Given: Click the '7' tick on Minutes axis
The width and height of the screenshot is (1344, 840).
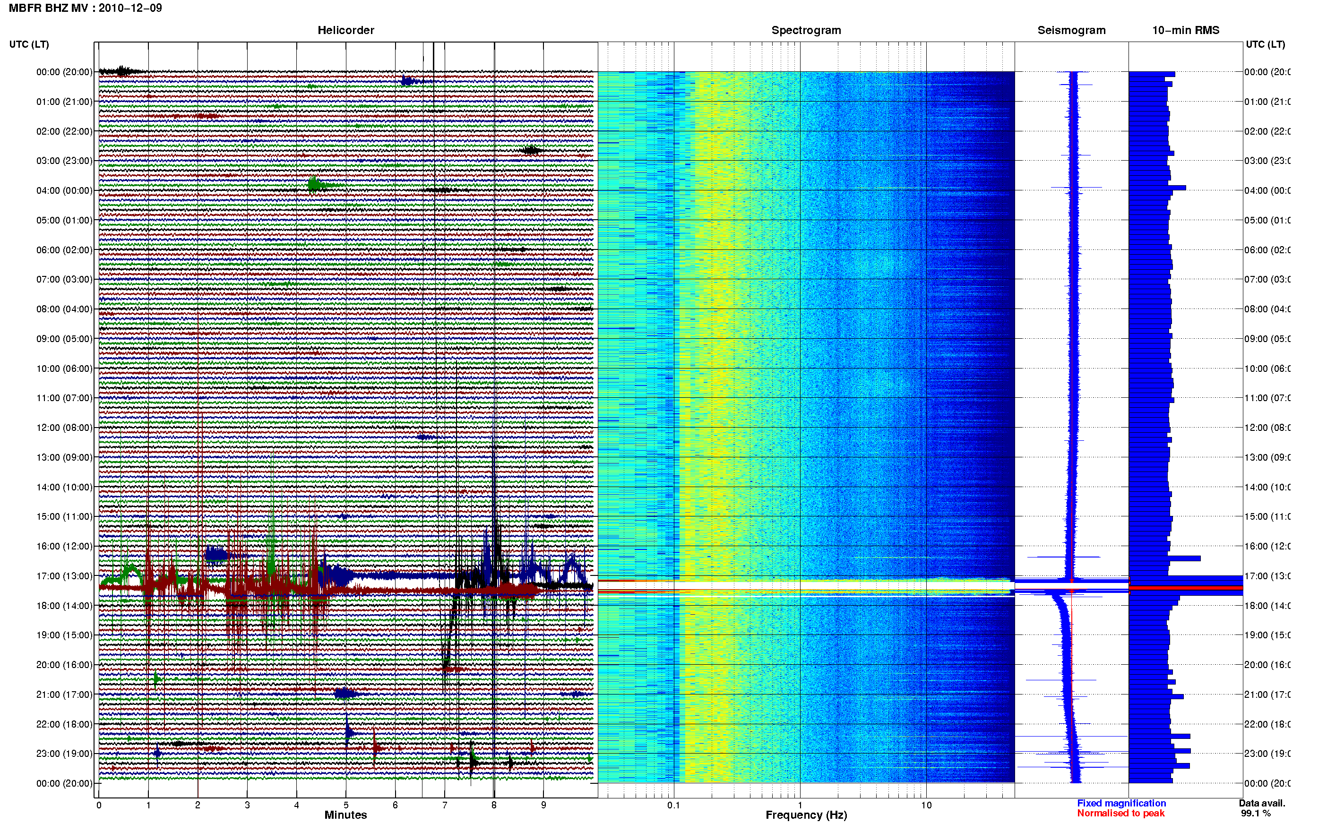Looking at the screenshot, I should click(x=445, y=805).
